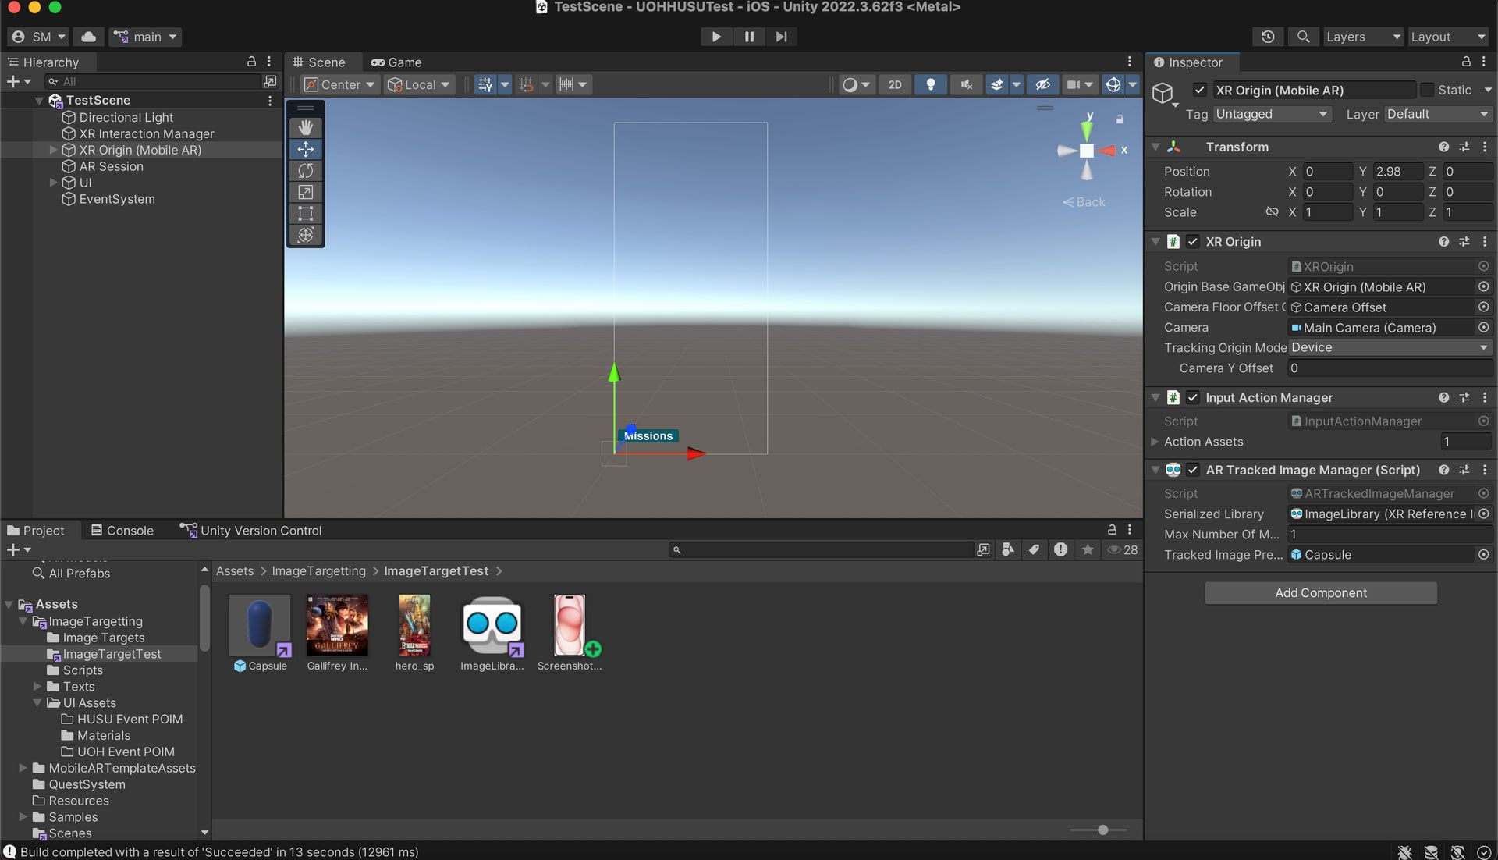Mute audio in the Scene view
Image resolution: width=1498 pixels, height=860 pixels.
[966, 84]
